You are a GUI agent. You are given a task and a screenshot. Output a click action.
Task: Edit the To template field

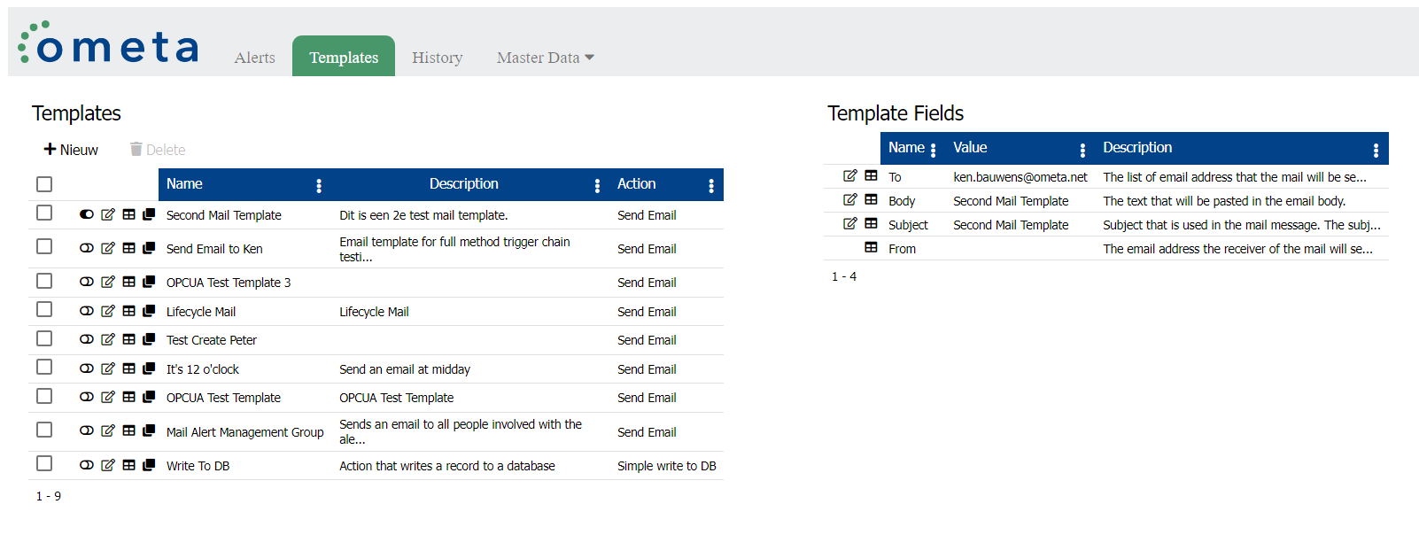[850, 175]
